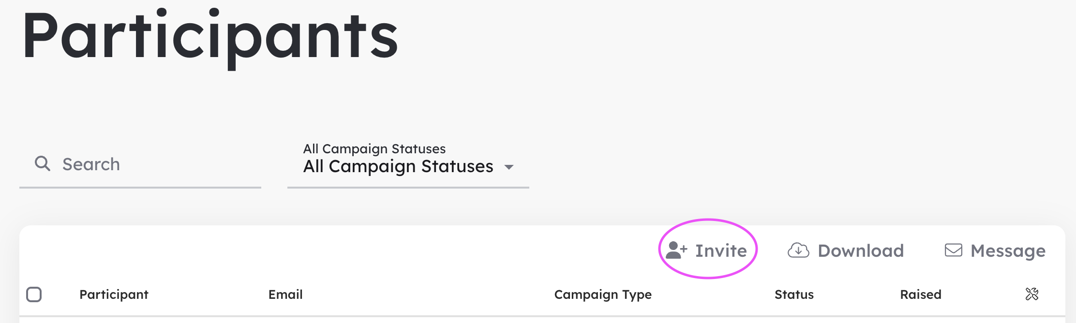Sort by the Status column header
The width and height of the screenshot is (1076, 323).
point(794,294)
